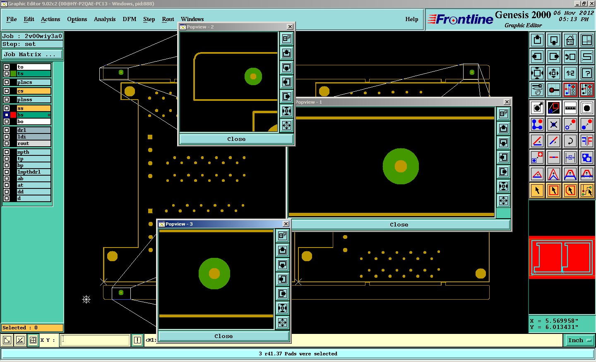This screenshot has height=362, width=596.
Task: Click the pan up view icon in main toolbar
Action: pos(537,40)
